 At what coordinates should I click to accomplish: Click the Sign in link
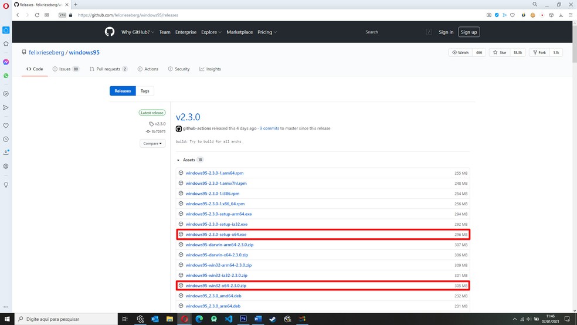pos(446,32)
